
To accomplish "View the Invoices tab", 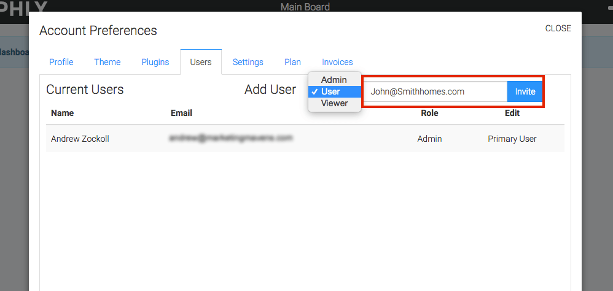I will click(x=337, y=62).
